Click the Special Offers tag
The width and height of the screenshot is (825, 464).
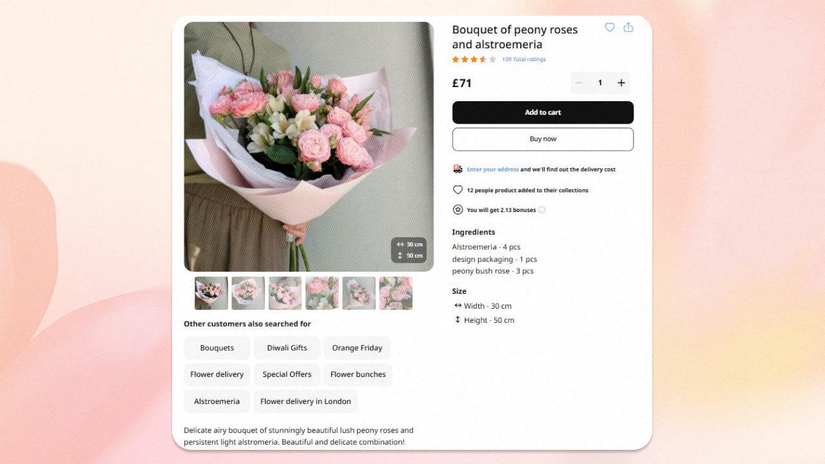[x=287, y=374]
